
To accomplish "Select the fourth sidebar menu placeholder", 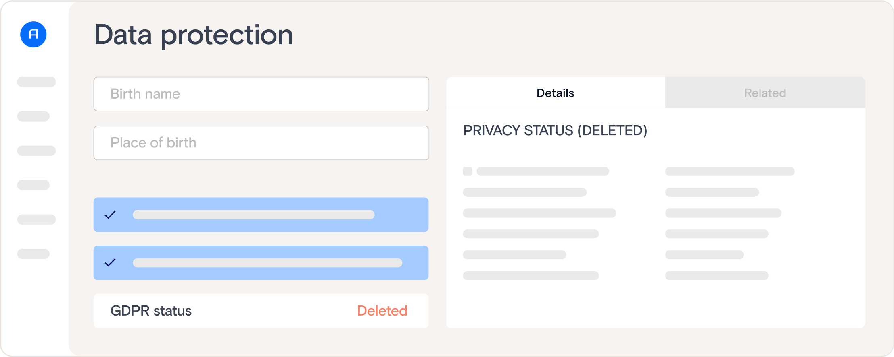I will pyautogui.click(x=33, y=185).
